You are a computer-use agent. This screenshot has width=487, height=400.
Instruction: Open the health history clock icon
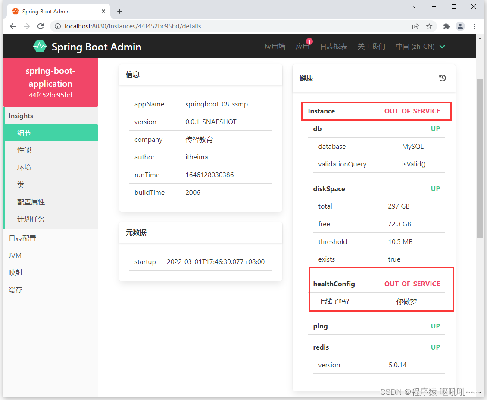point(442,78)
